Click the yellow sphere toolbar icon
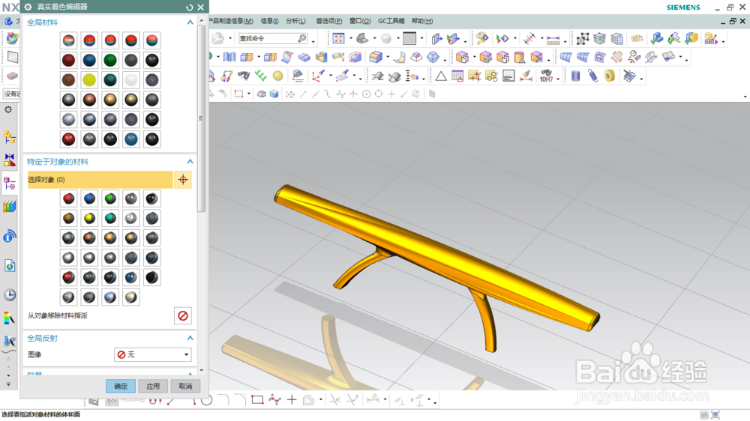This screenshot has height=421, width=750. [x=278, y=76]
